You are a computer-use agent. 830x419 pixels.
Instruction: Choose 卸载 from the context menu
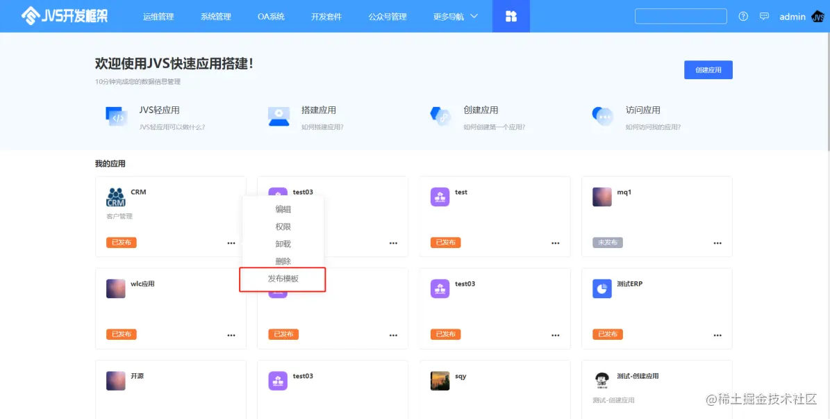click(x=283, y=244)
